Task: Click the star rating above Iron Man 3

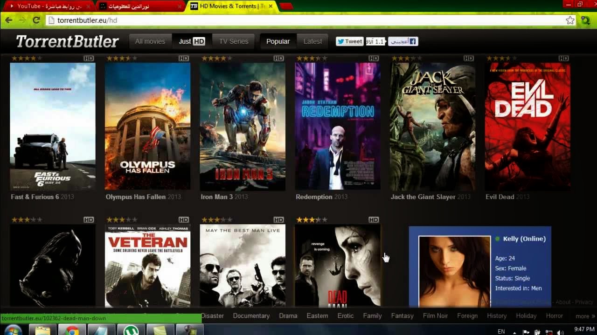Action: pyautogui.click(x=217, y=58)
